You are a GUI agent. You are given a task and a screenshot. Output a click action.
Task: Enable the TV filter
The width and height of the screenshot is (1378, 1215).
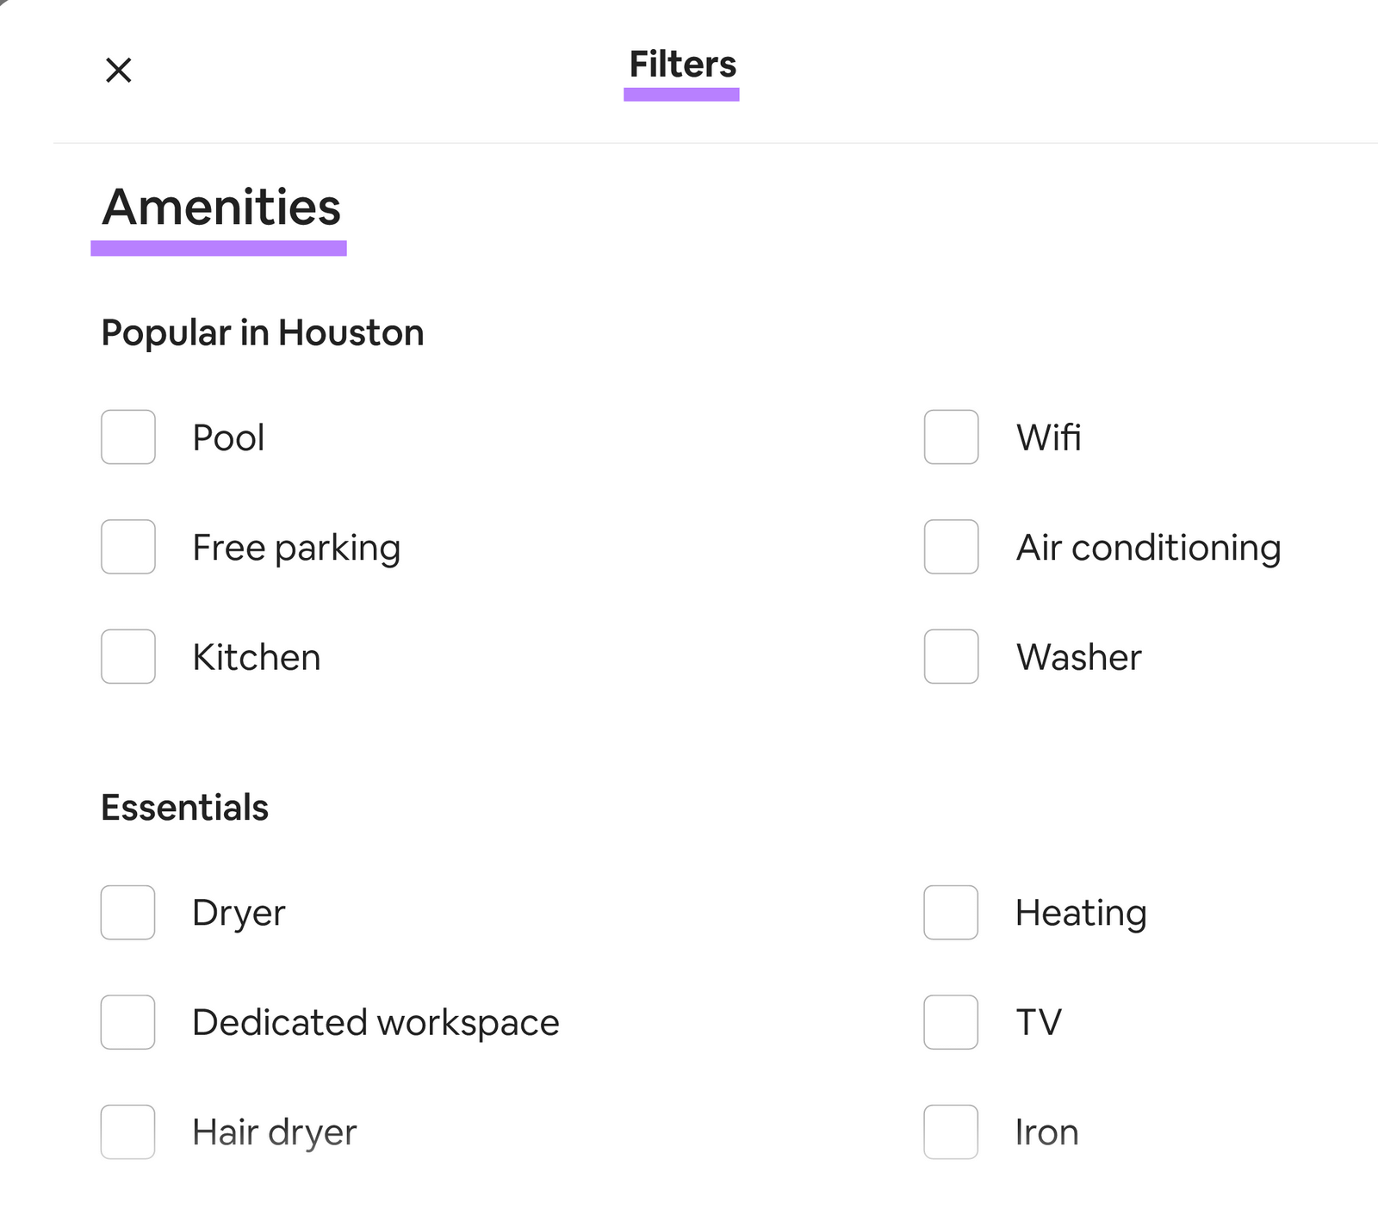pyautogui.click(x=949, y=1022)
